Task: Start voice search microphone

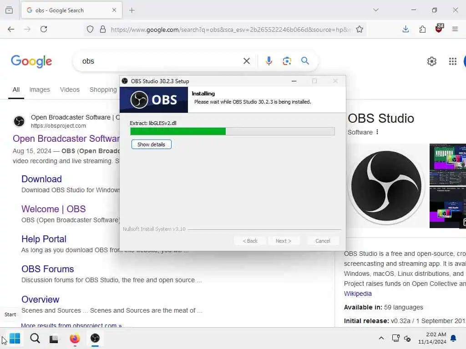Action: coord(268,61)
